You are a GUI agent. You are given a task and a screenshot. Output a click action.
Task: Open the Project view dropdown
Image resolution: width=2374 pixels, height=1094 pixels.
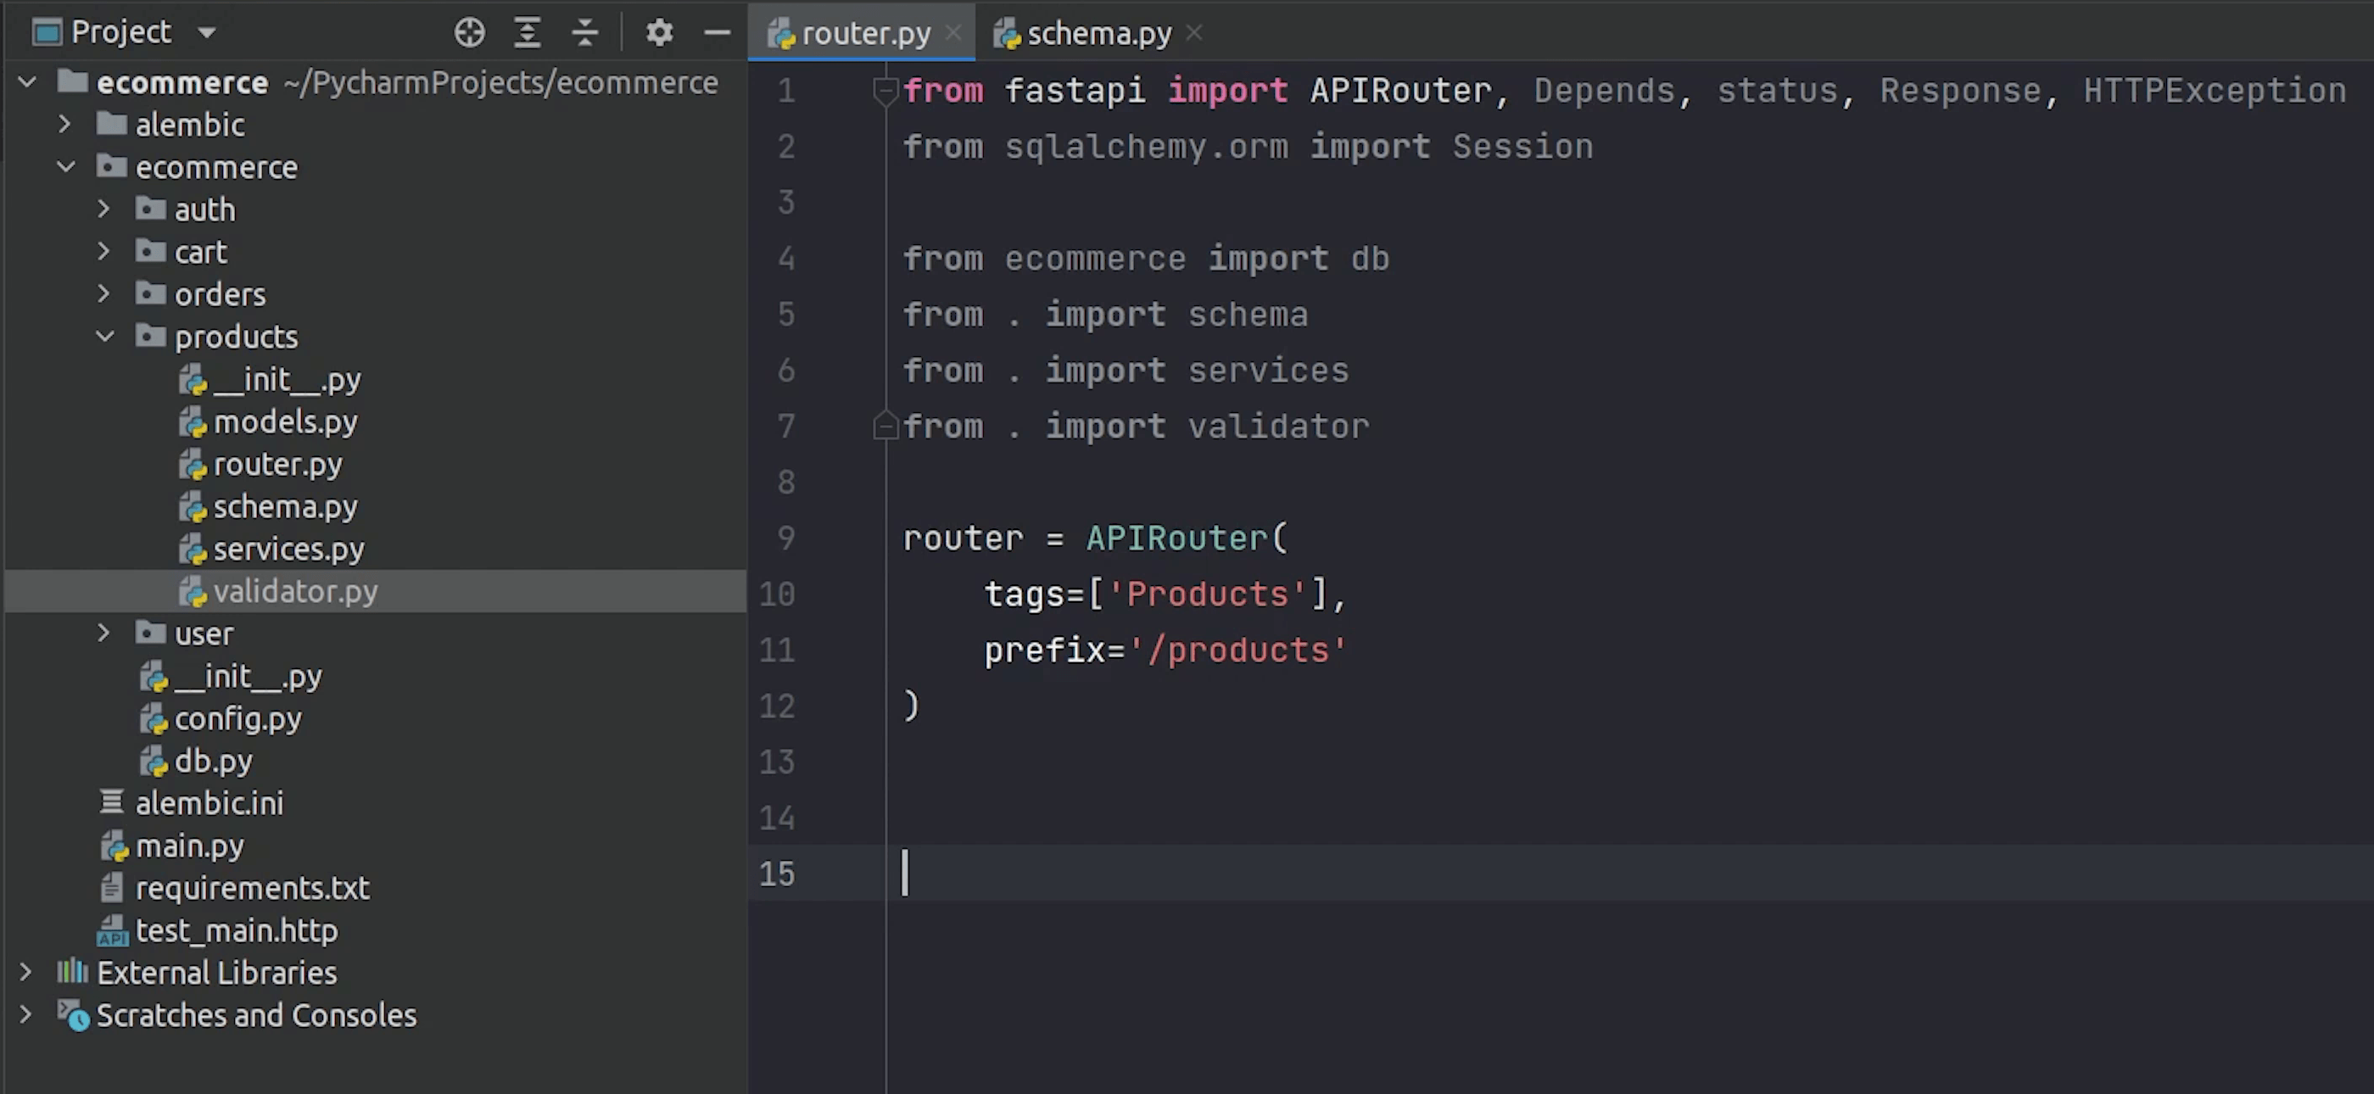pyautogui.click(x=206, y=33)
